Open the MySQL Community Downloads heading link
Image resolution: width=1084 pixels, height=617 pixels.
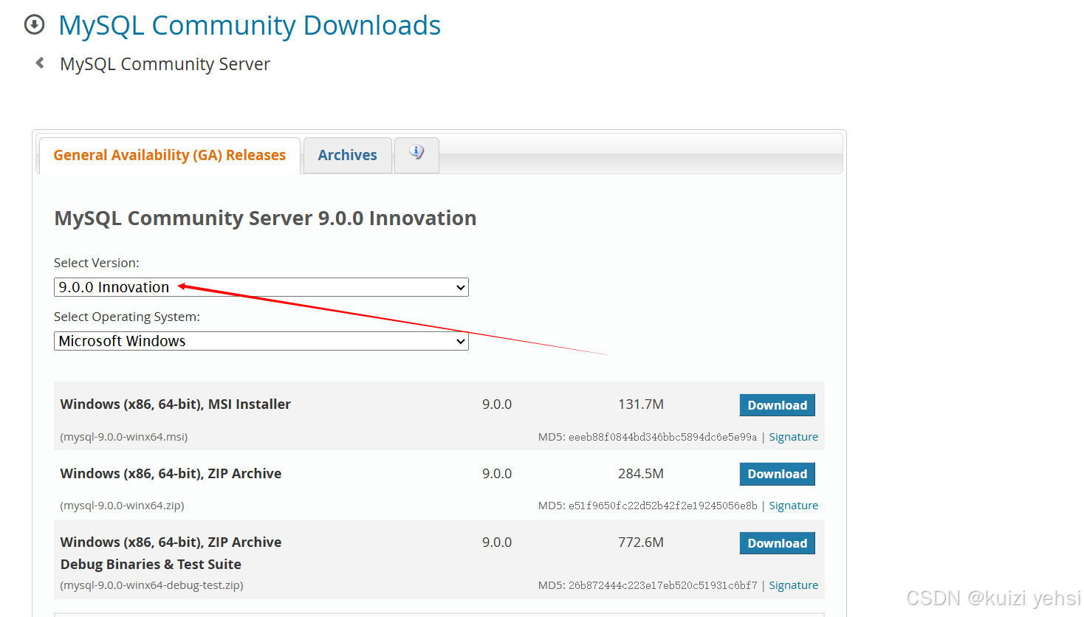[250, 25]
